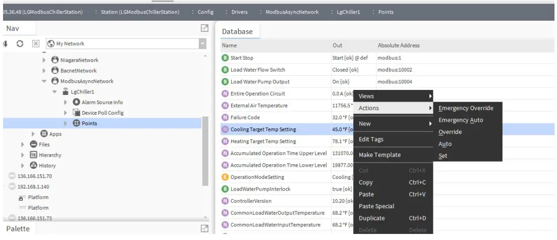The height and width of the screenshot is (240, 557).
Task: Click the Start Stop boolean point icon
Action: click(x=225, y=58)
